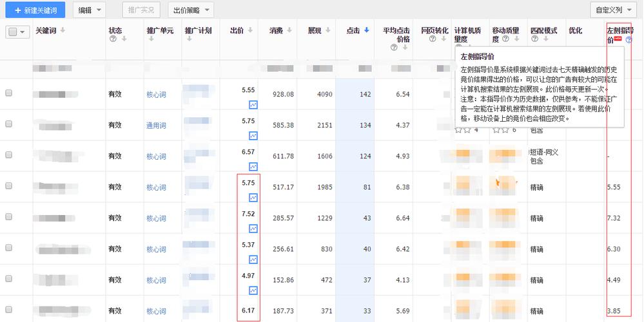Show help for 状态 column
Viewport: 644px width, 322px height.
point(113,39)
